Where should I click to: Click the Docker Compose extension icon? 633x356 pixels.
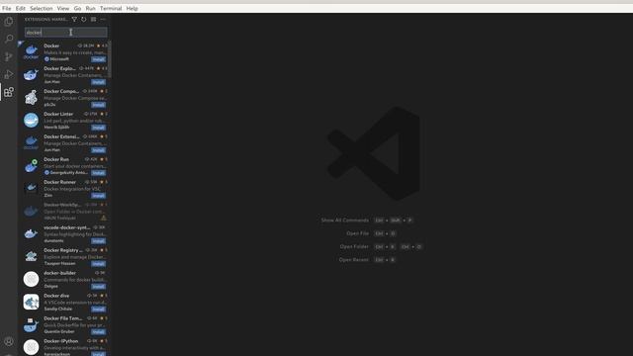pos(31,98)
